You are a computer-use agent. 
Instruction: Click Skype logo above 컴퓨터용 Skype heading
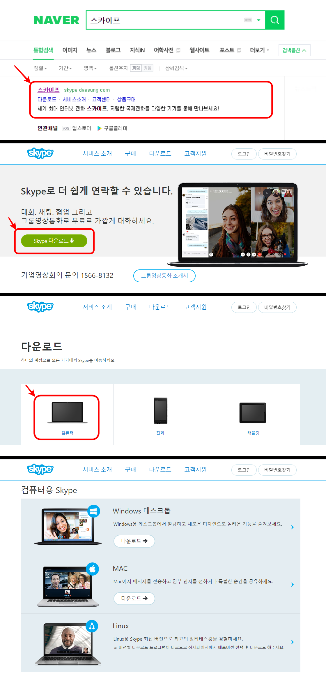click(40, 469)
